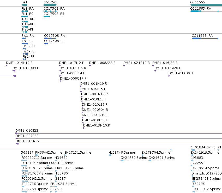The width and height of the screenshot is (222, 193).
Task: Click BAC end DME1-021C19.R
Action: 137,63
